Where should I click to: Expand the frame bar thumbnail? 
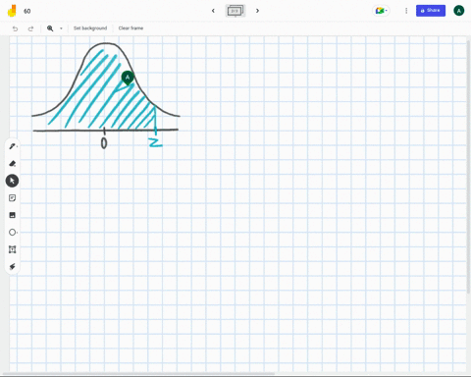pyautogui.click(x=235, y=11)
